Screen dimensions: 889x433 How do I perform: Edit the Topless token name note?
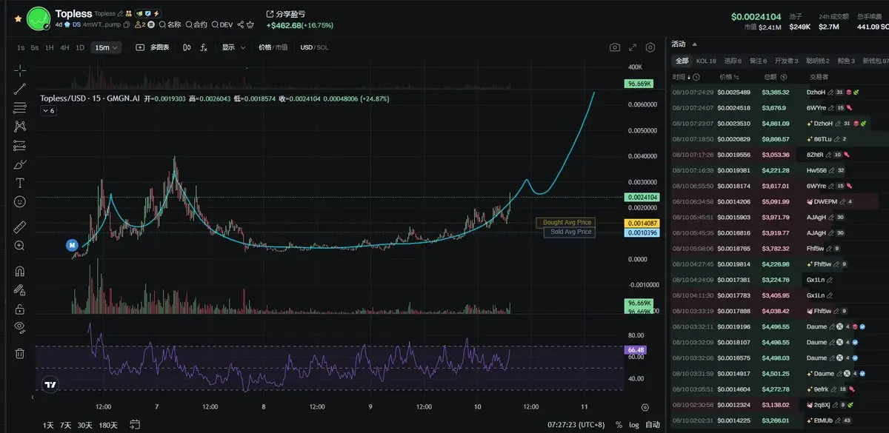point(121,13)
